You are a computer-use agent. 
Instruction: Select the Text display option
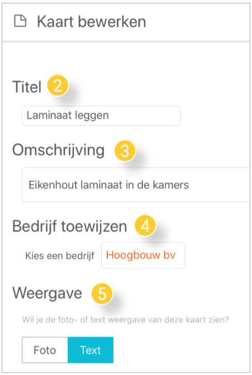[x=91, y=350]
